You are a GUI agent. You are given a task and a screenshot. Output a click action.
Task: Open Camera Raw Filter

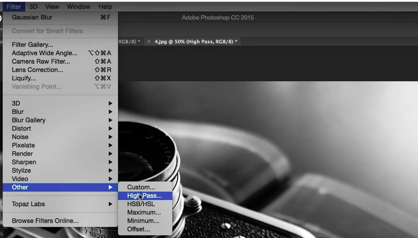point(60,61)
